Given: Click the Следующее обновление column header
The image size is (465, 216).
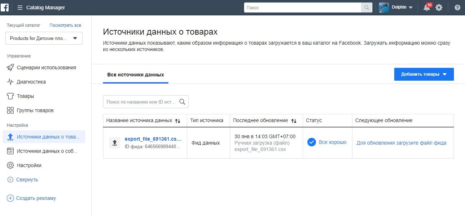Looking at the screenshot, I should [x=384, y=120].
